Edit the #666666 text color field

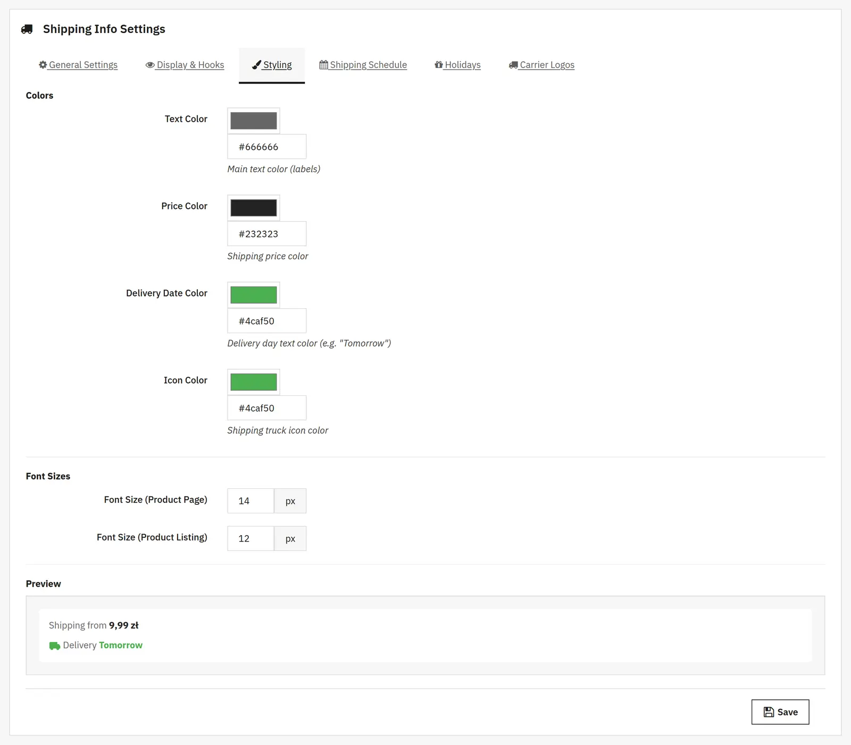click(x=267, y=147)
